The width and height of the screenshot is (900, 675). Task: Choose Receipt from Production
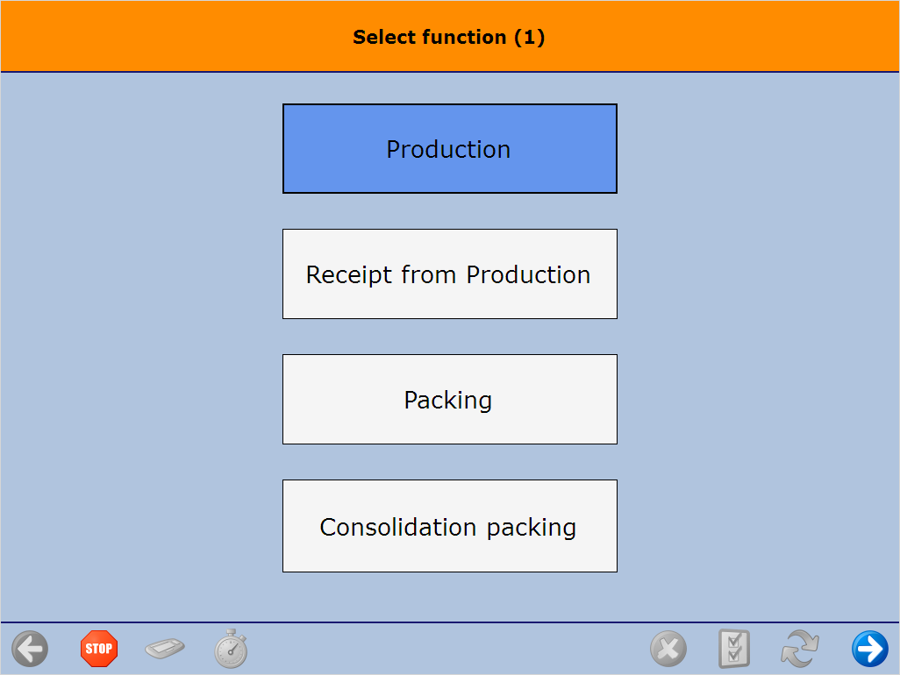click(x=449, y=274)
